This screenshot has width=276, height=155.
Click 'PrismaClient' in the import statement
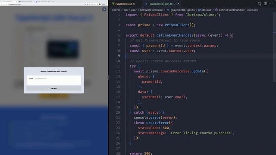(156, 15)
